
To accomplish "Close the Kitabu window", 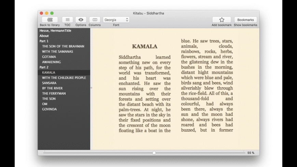I will (42, 13).
